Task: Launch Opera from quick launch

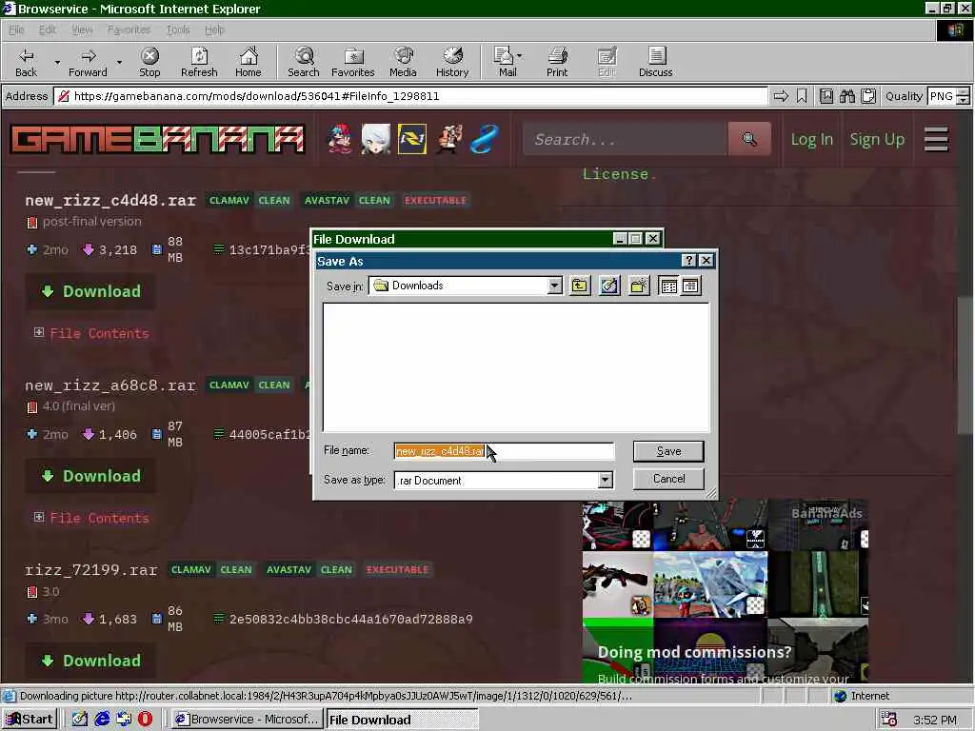Action: [x=145, y=719]
